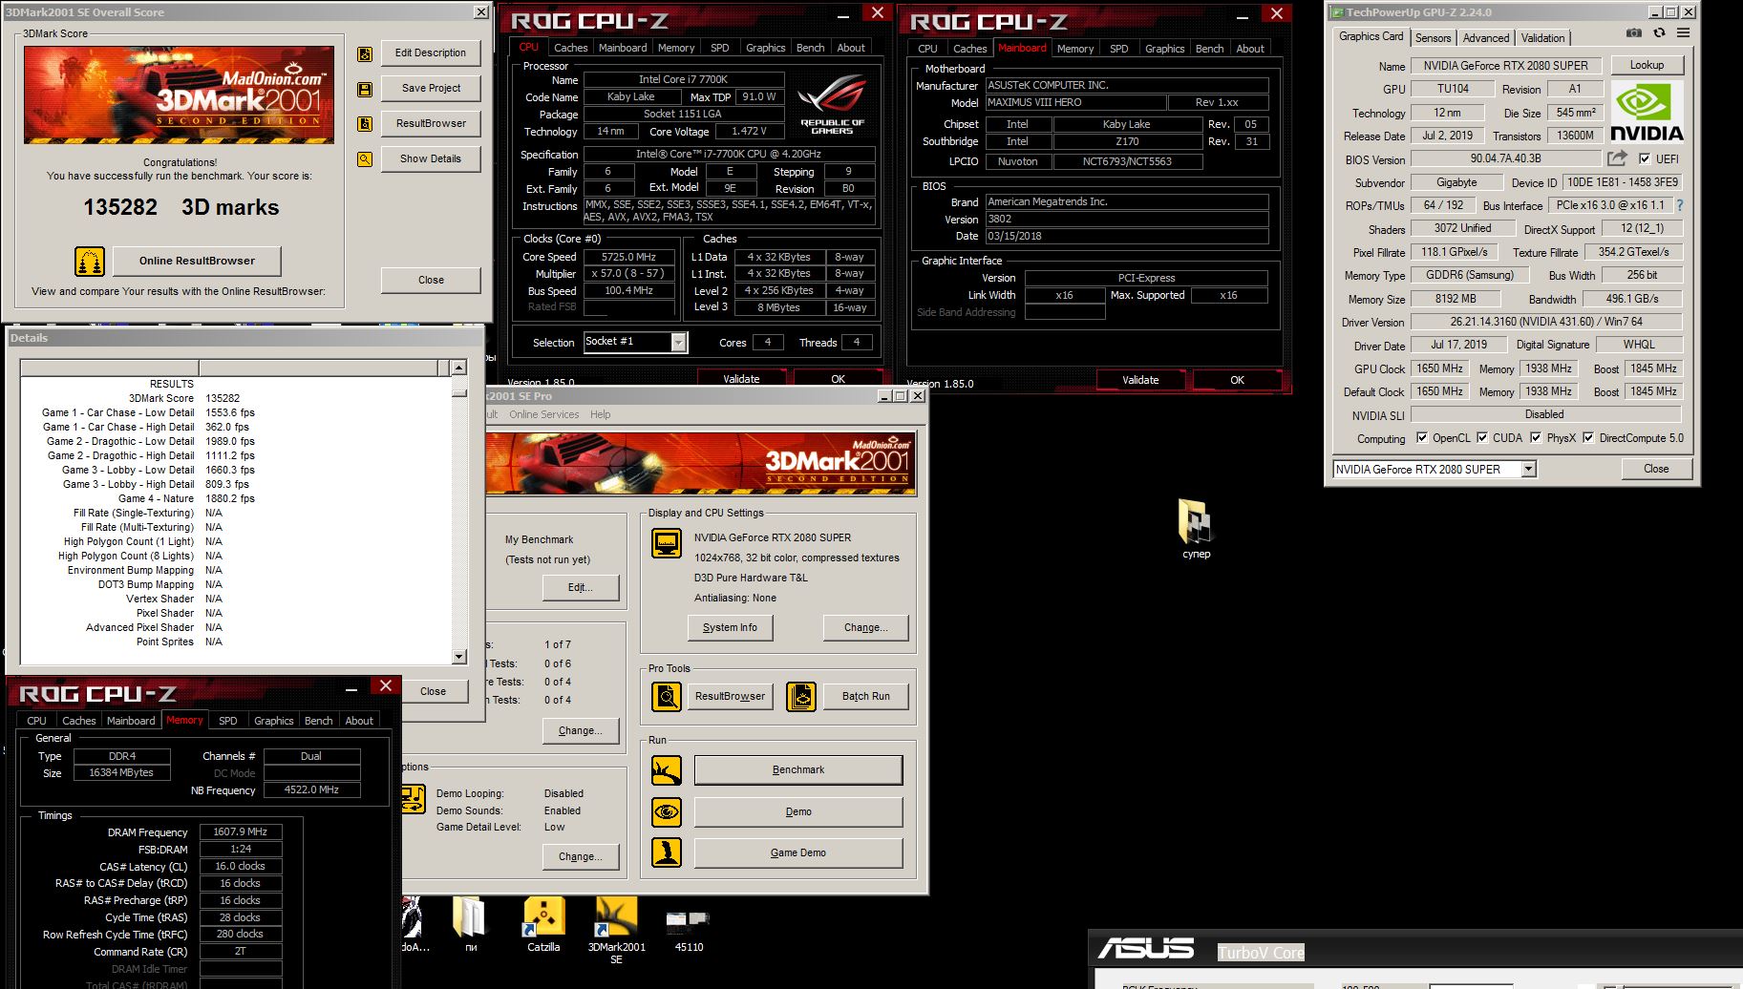
Task: Toggle the UEFI checkbox in GPU-Z
Action: pyautogui.click(x=1645, y=159)
